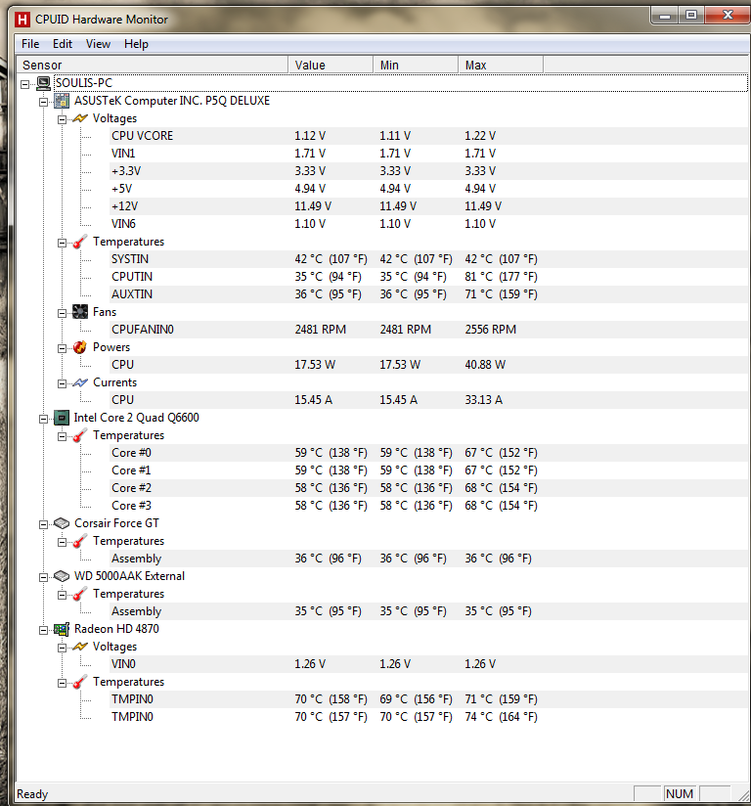Select the CPUTIN temperature row
Screen dimensions: 751x806
click(428, 277)
